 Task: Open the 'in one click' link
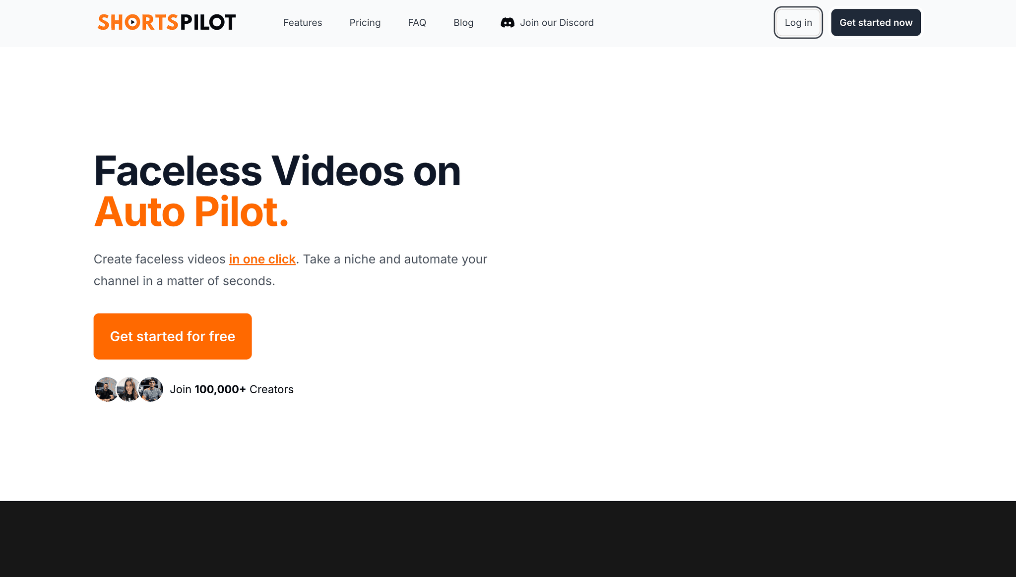click(262, 259)
